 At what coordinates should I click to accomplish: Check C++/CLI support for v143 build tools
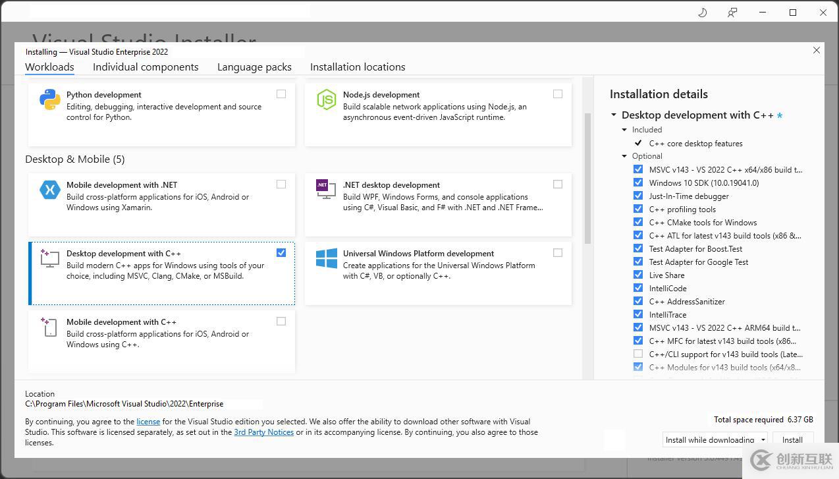coord(637,354)
